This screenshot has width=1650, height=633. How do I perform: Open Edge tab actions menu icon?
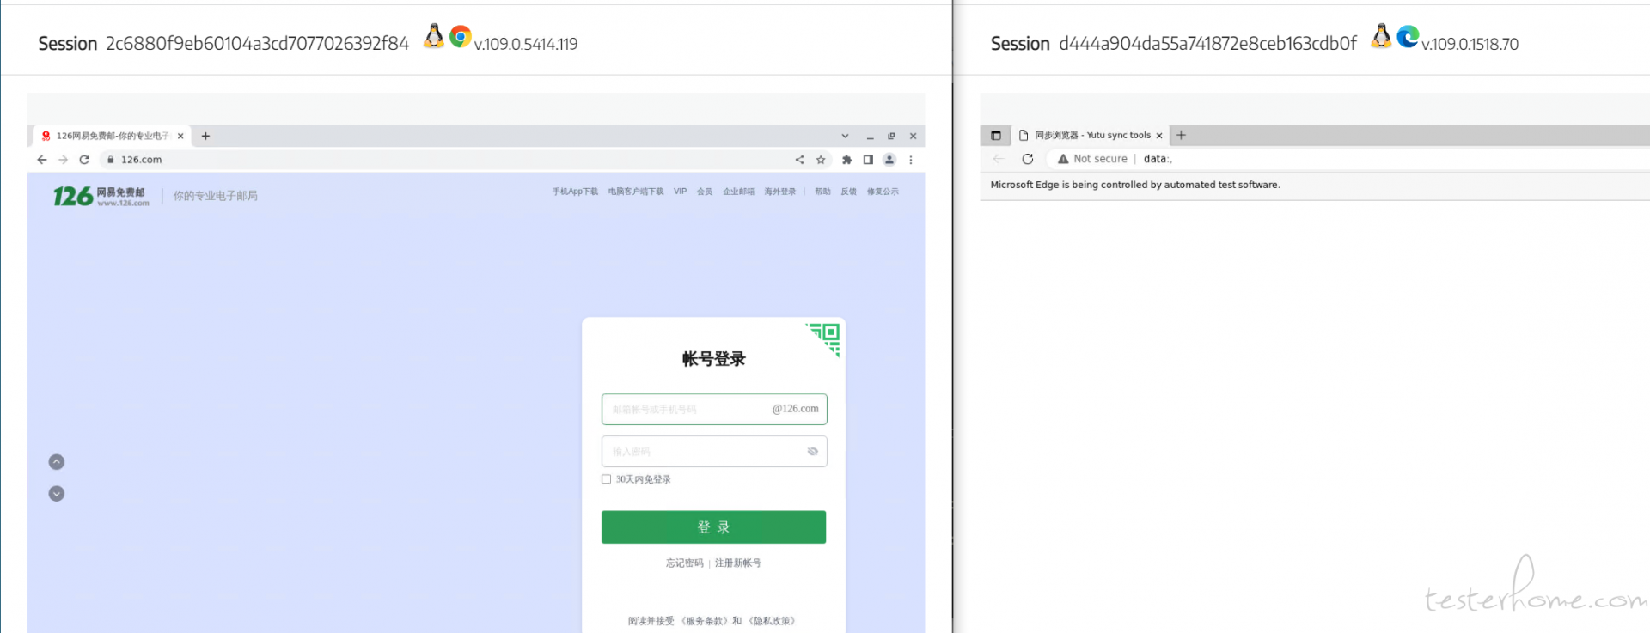pos(996,136)
